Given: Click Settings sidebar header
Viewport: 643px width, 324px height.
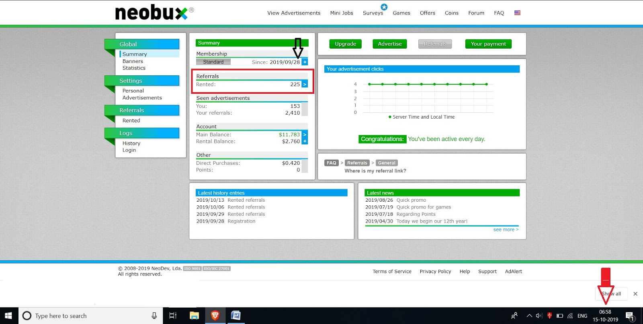Looking at the screenshot, I should (x=142, y=81).
